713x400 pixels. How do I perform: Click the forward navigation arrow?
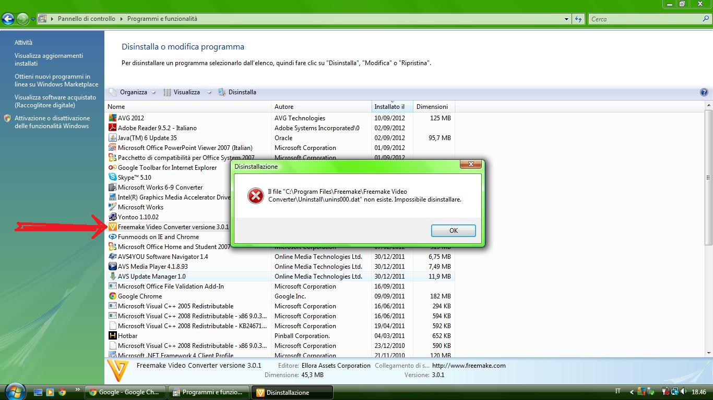[x=22, y=19]
